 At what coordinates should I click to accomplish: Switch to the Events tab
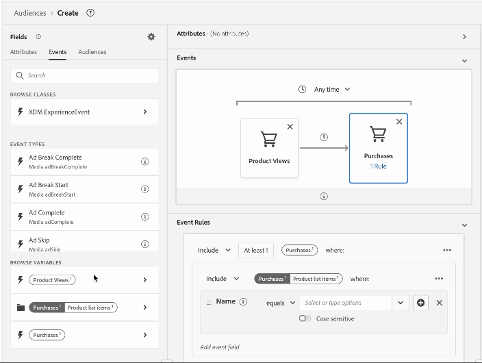pyautogui.click(x=58, y=52)
